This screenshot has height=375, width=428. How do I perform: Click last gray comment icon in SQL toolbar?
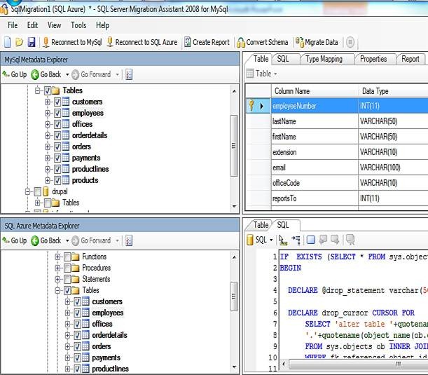[x=350, y=240]
